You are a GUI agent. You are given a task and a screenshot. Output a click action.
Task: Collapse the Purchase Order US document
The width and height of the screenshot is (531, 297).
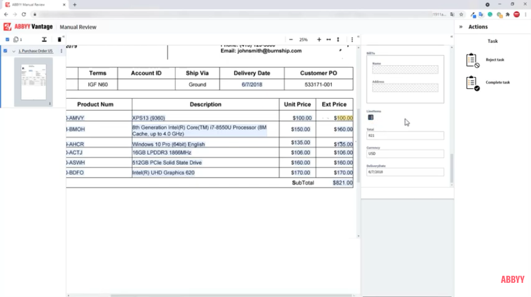click(14, 51)
